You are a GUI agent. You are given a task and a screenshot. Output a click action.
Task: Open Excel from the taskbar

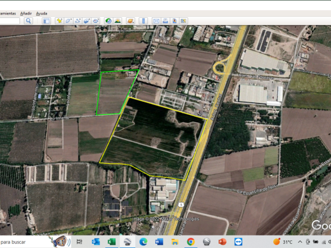click(112, 242)
